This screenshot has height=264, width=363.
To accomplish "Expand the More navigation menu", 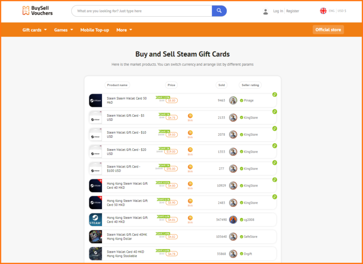I will click(122, 29).
